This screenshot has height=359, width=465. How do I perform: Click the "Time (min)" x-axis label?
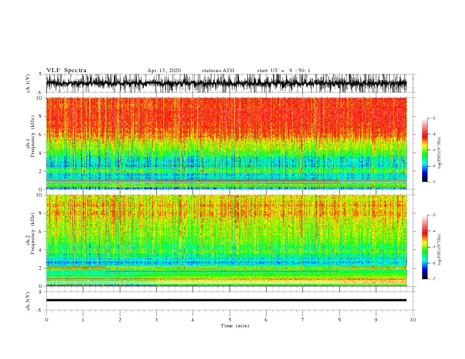(235, 326)
